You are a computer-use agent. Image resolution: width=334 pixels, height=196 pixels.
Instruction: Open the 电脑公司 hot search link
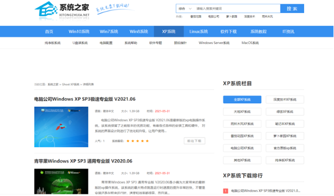pyautogui.click(x=214, y=17)
